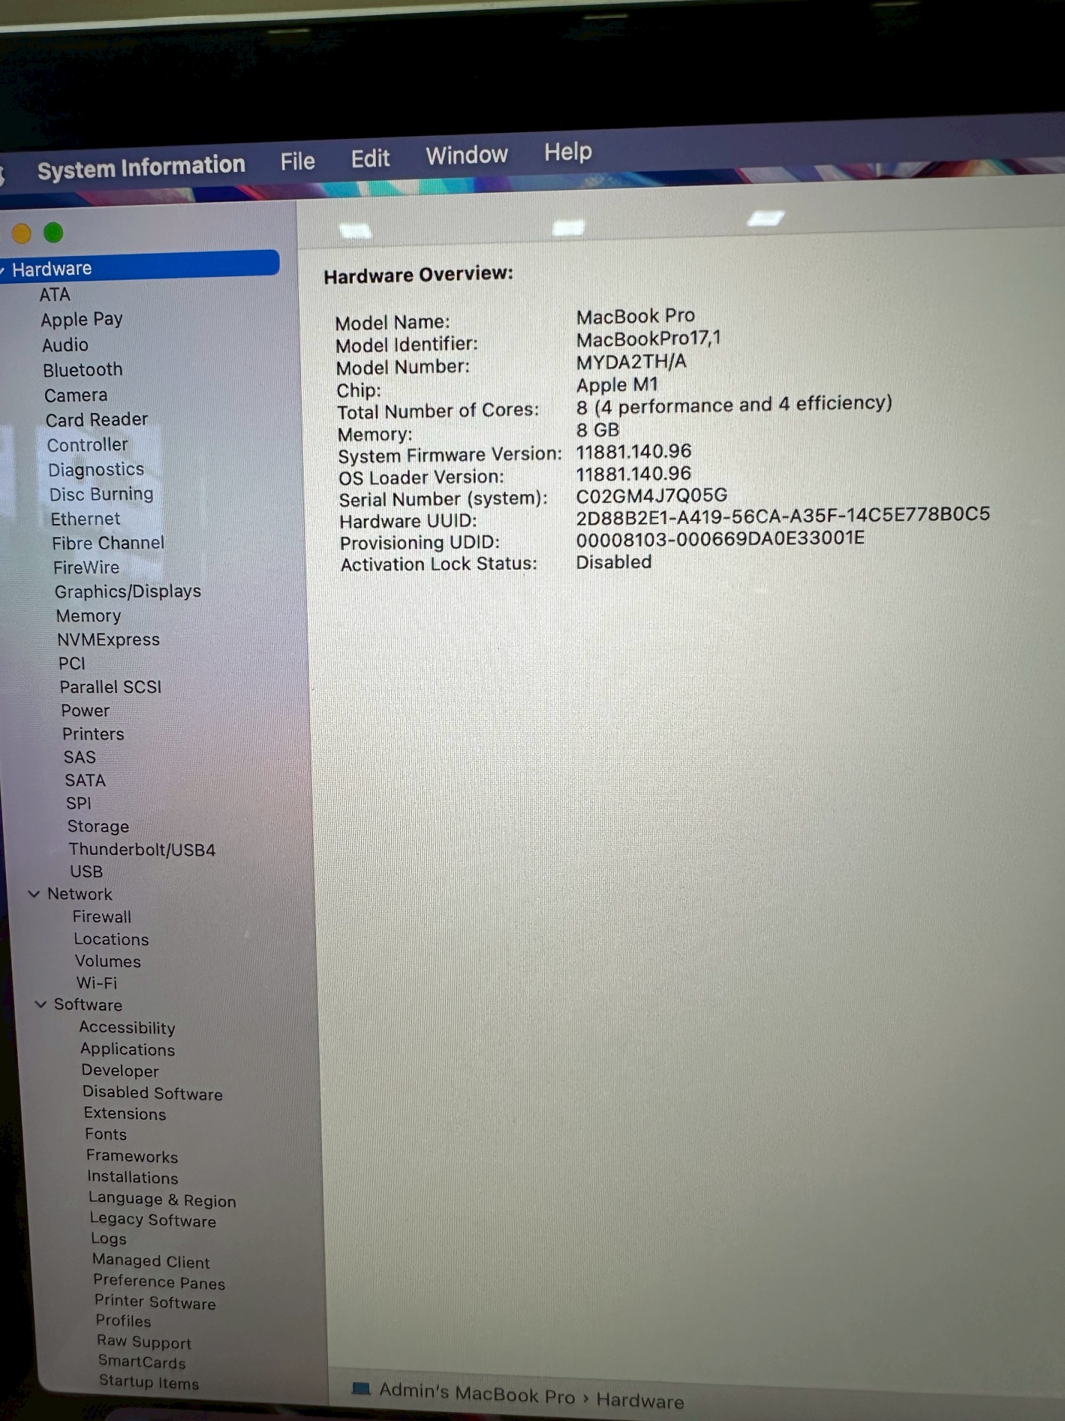Select Power in the sidebar

(x=85, y=710)
